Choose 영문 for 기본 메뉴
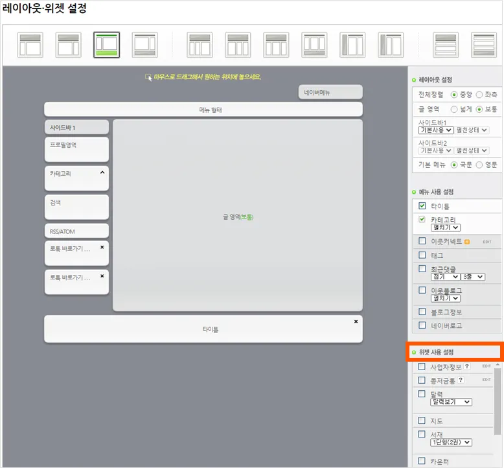 tap(479, 165)
